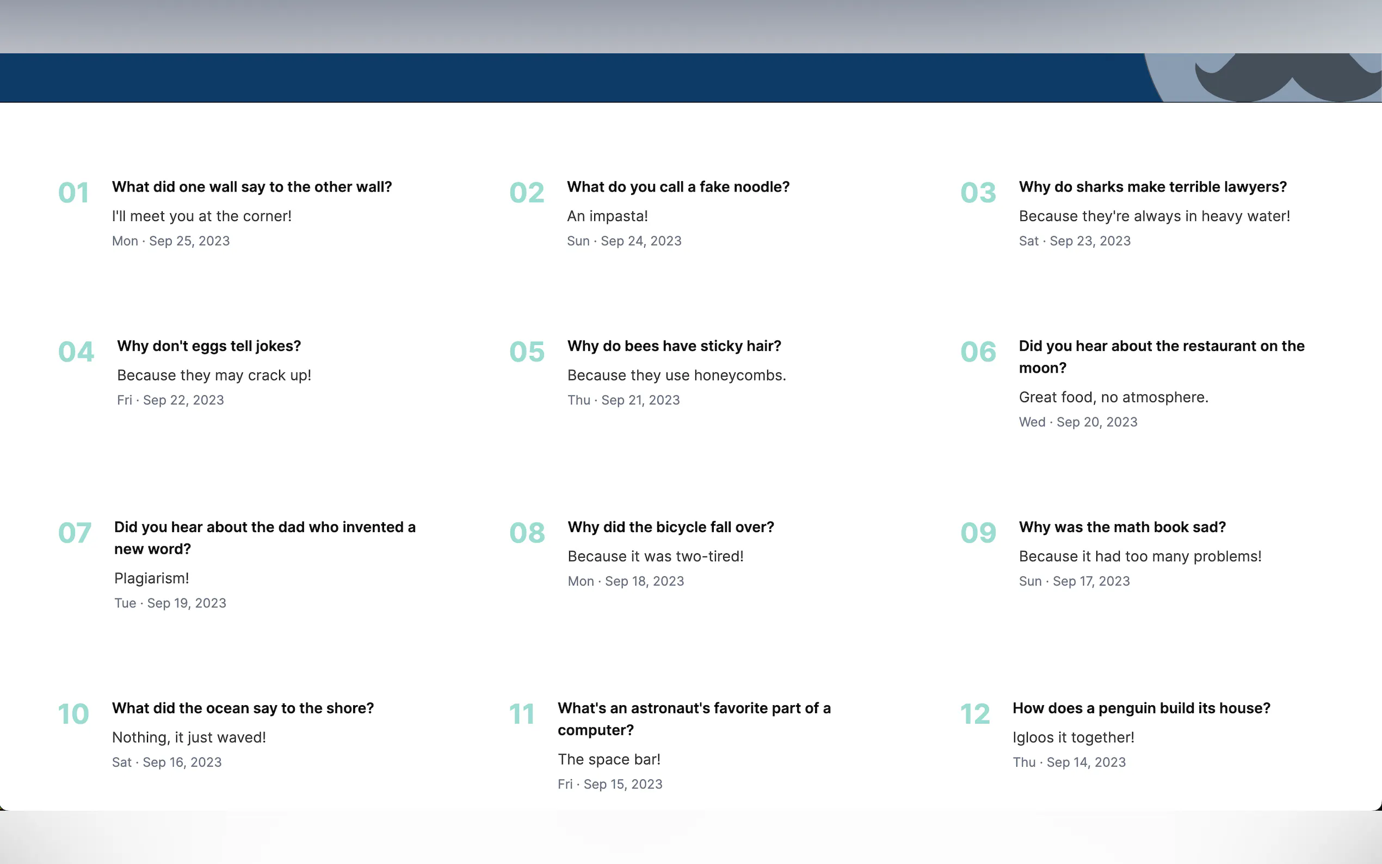Click the "Mon · Sep 25, 2023" date
Viewport: 1382px width, 864px height.
[171, 241]
